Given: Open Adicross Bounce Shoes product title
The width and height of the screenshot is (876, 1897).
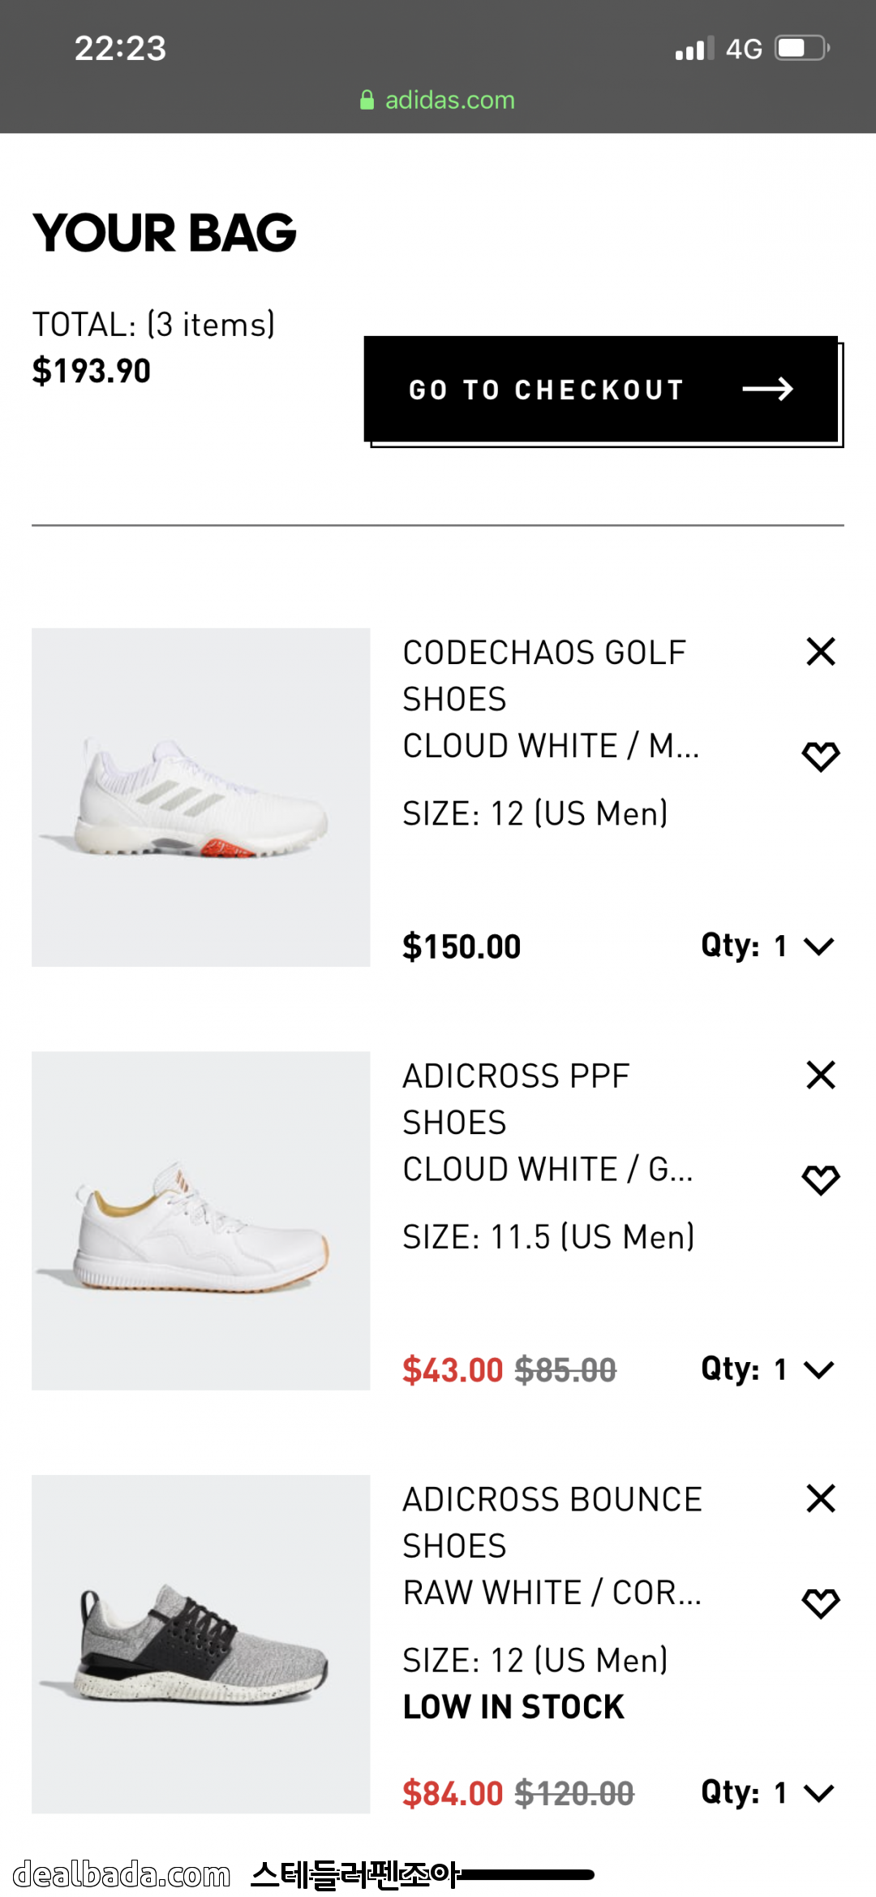Looking at the screenshot, I should click(x=552, y=1522).
